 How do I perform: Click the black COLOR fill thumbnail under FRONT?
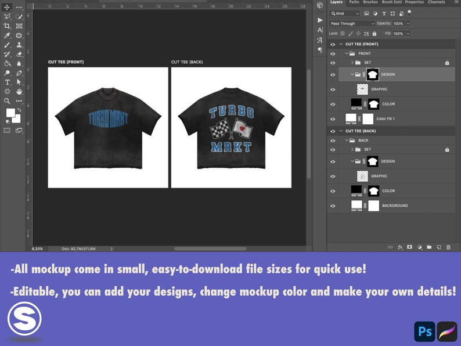click(356, 104)
